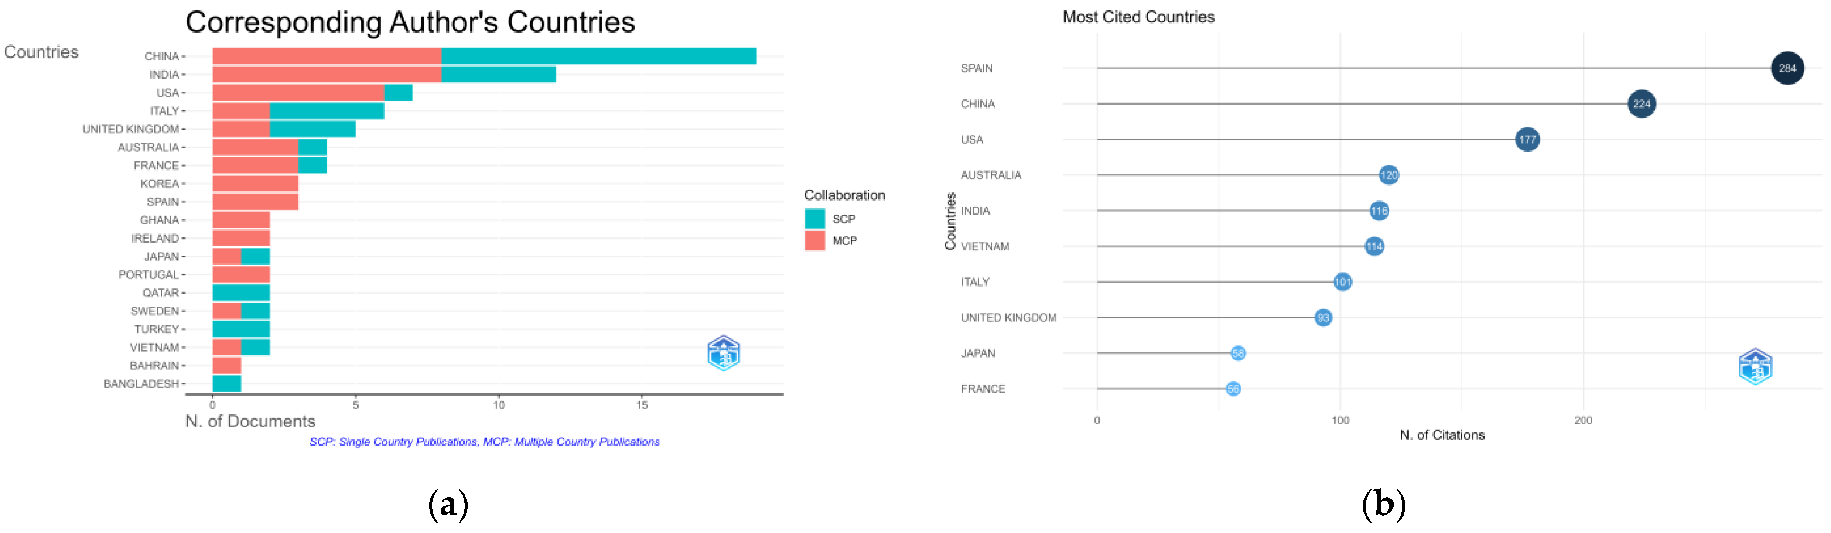Select the Spain 284 citations circle
This screenshot has width=1831, height=533.
point(1787,68)
